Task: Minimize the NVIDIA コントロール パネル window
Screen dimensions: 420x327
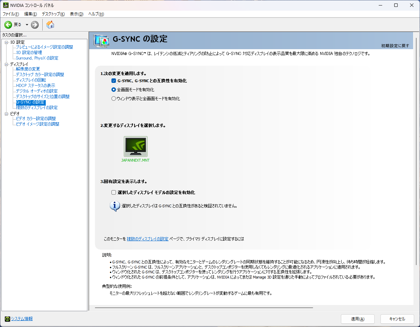Action: tap(380, 5)
